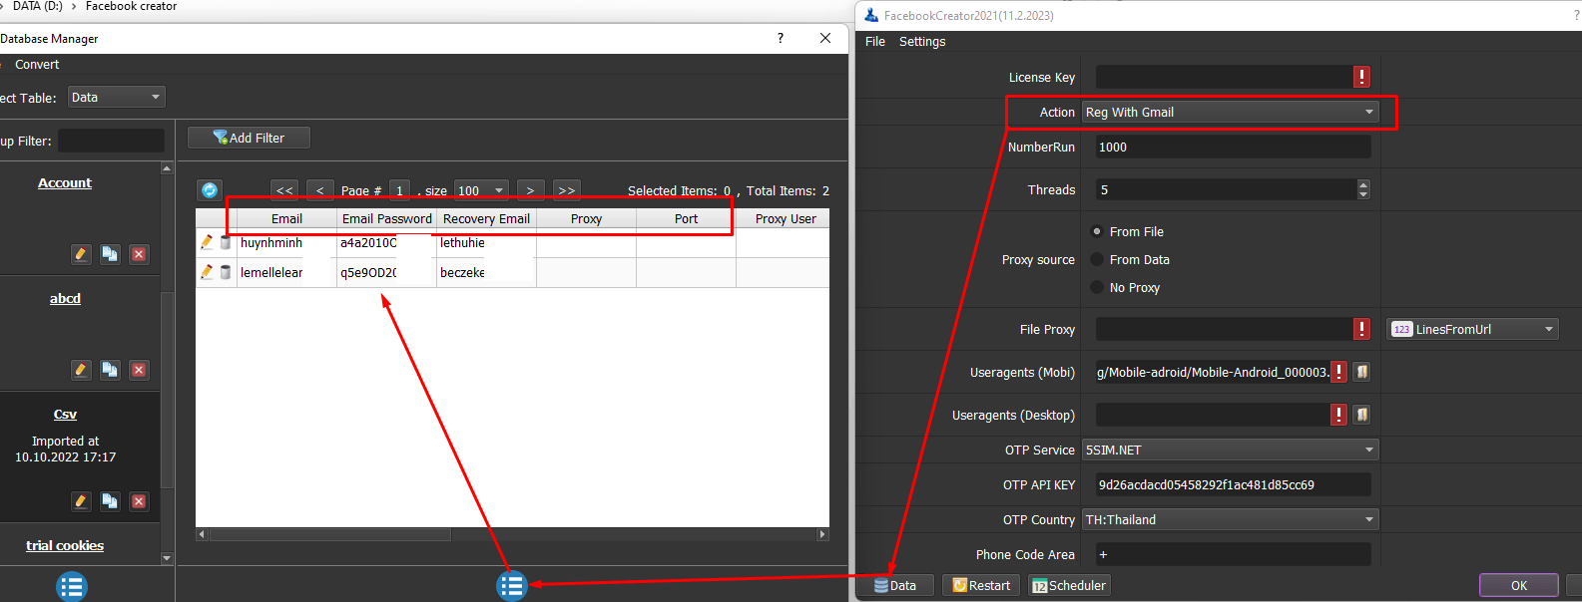Click the Email Password column header
Viewport: 1582px width, 602px height.
pos(387,218)
